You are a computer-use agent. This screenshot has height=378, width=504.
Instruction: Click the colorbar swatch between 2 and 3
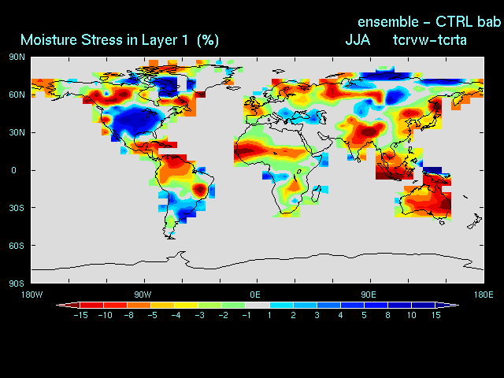(x=305, y=305)
